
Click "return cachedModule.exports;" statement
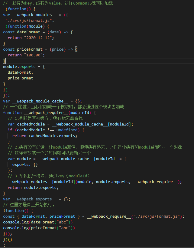[x=45, y=136]
